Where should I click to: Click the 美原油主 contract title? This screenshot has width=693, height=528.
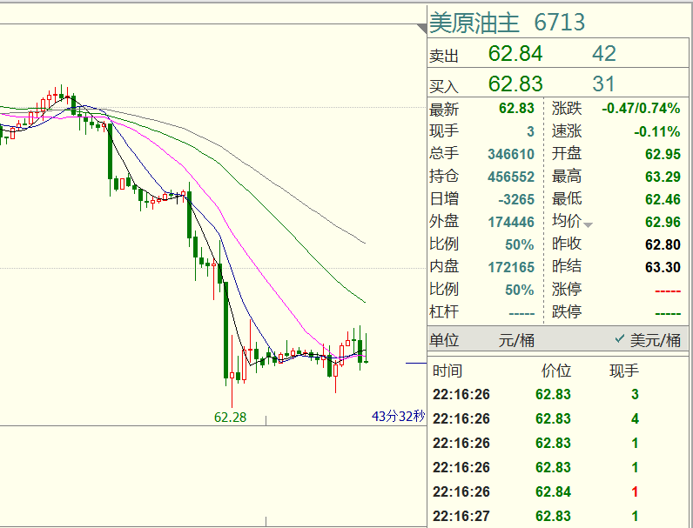point(474,23)
